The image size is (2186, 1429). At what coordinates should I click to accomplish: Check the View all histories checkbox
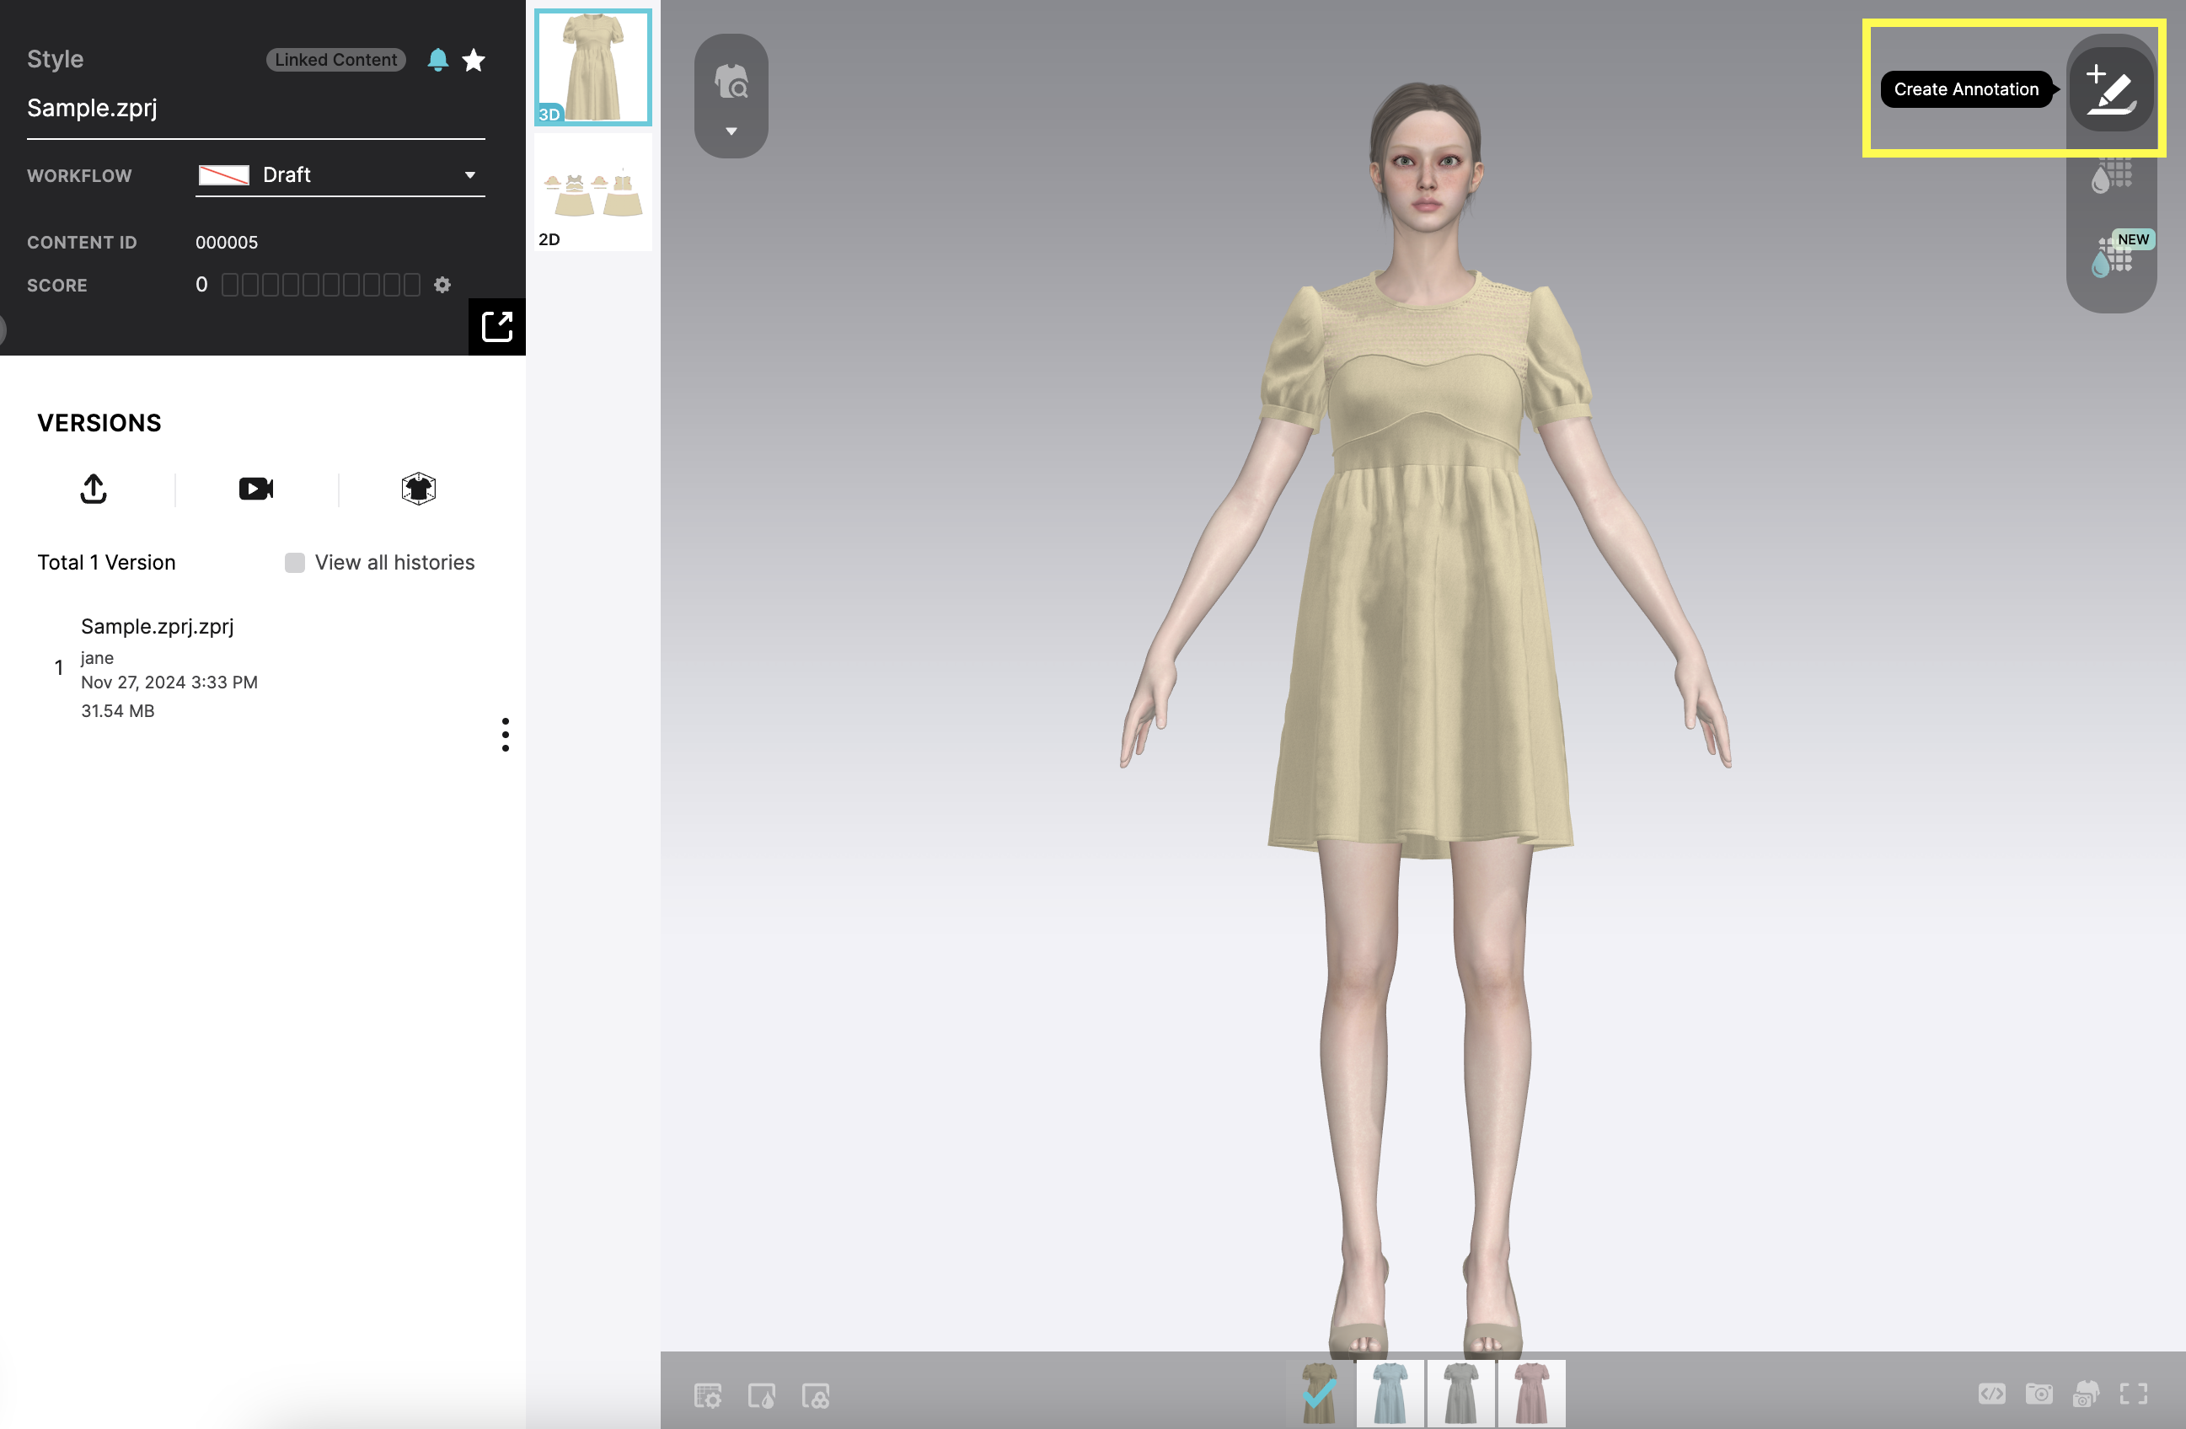295,562
